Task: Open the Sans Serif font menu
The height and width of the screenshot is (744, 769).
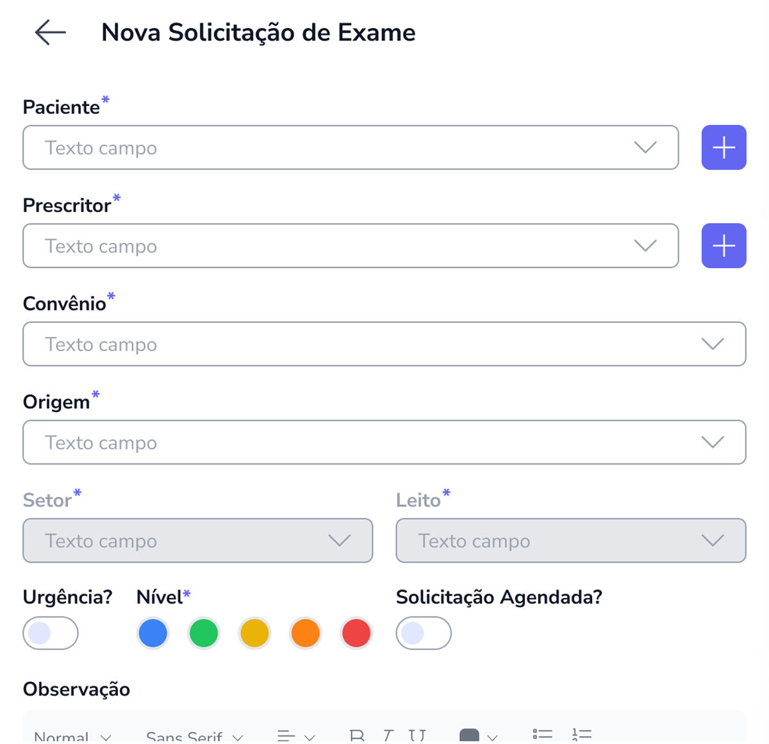Action: click(194, 737)
